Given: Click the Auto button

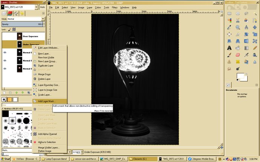Looking at the screenshot, I should pyautogui.click(x=43, y=7).
